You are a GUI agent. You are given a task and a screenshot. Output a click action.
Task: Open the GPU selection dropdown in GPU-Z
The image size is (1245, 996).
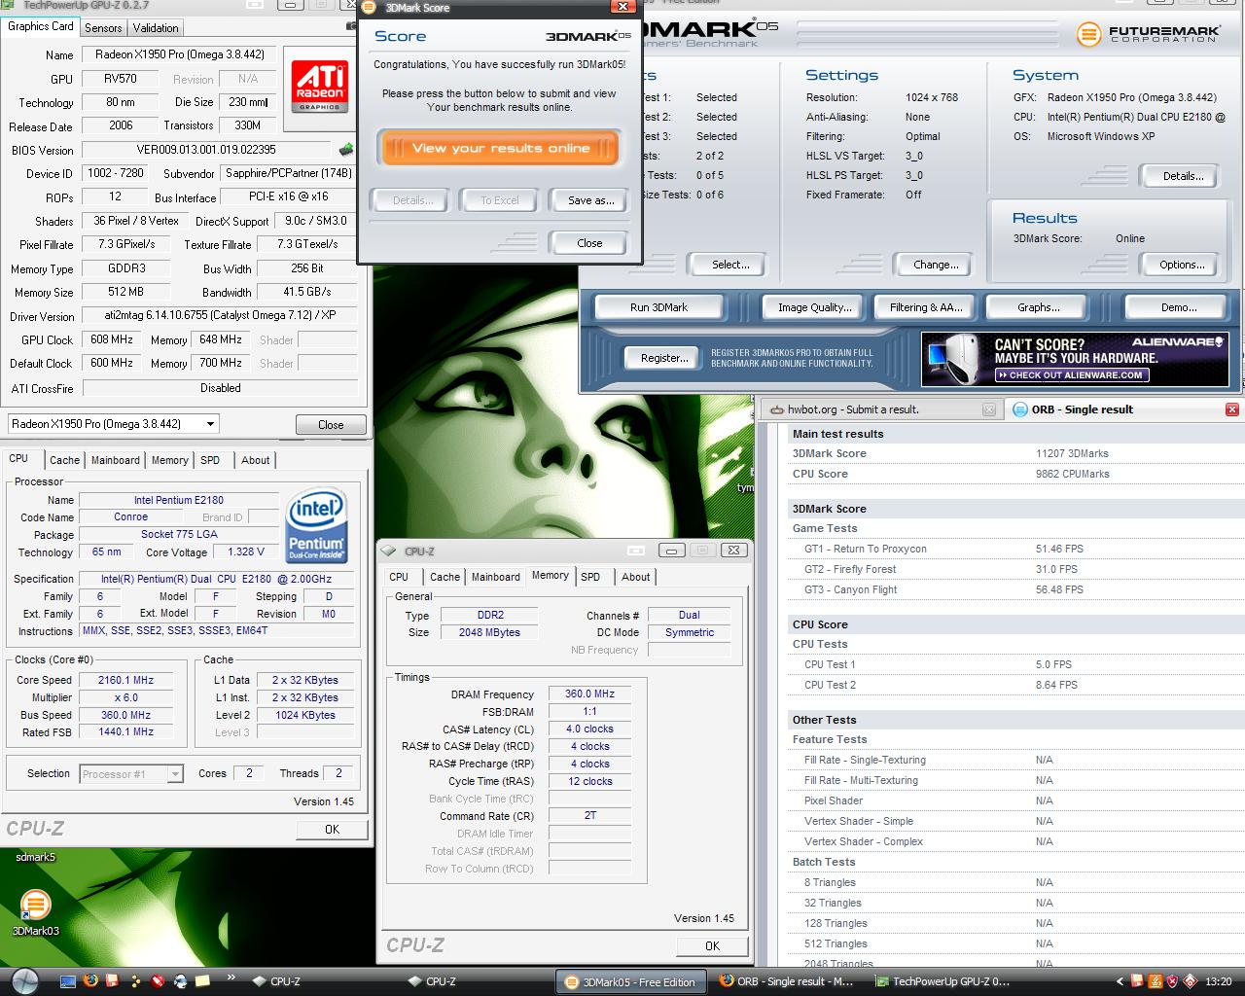(210, 424)
